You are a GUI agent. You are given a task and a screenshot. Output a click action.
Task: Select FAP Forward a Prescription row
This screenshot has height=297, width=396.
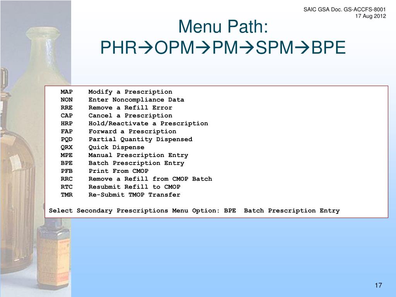118,131
